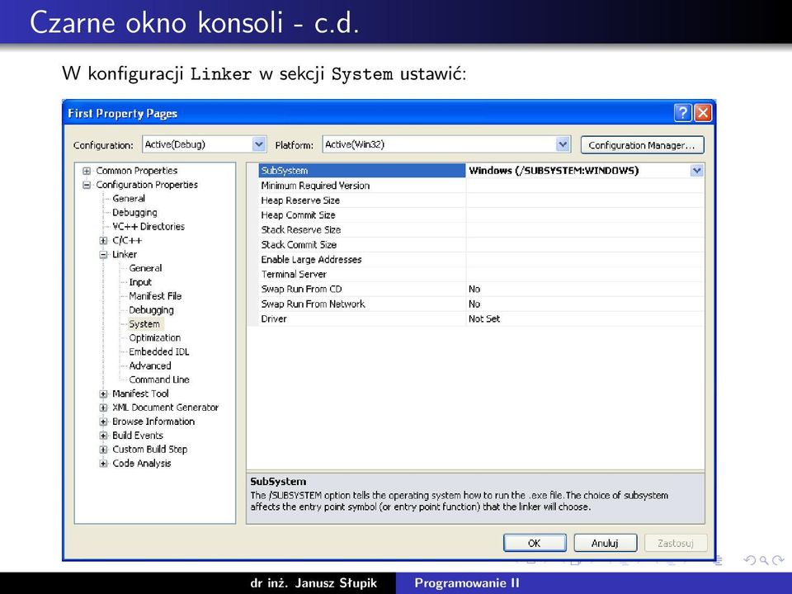This screenshot has width=792, height=594.
Task: Select the Minimum Required Version property
Action: [361, 186]
